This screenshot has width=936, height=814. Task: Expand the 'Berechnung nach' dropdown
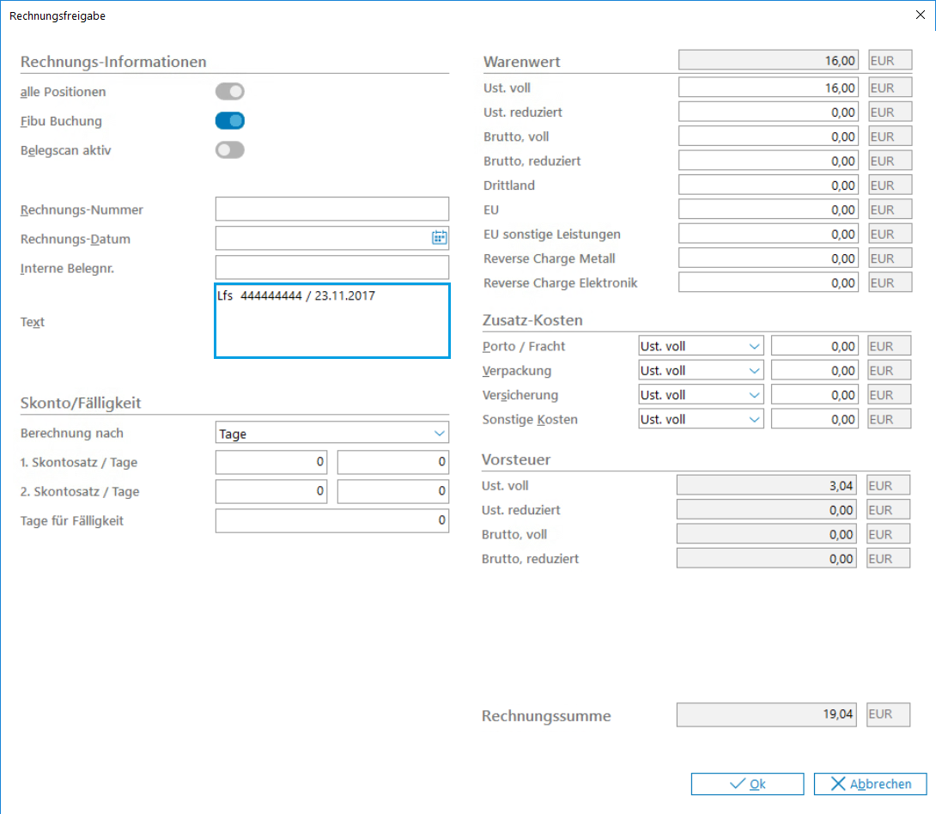(331, 434)
